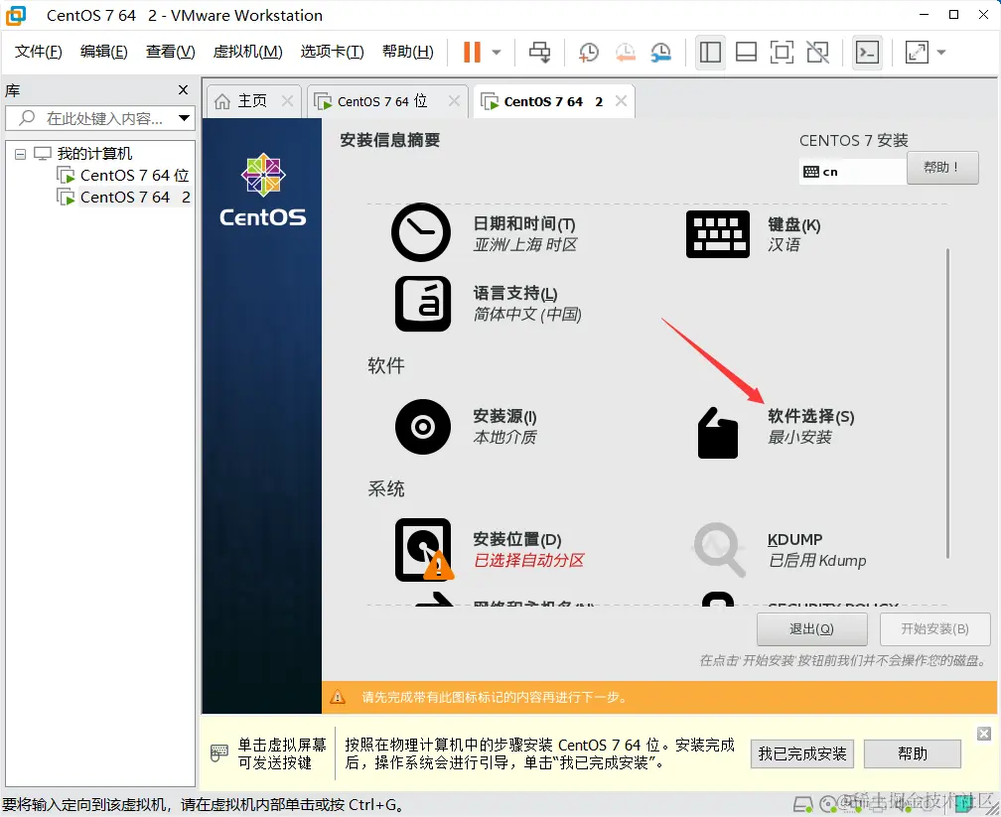Toggle the library panel visibility

coord(710,52)
